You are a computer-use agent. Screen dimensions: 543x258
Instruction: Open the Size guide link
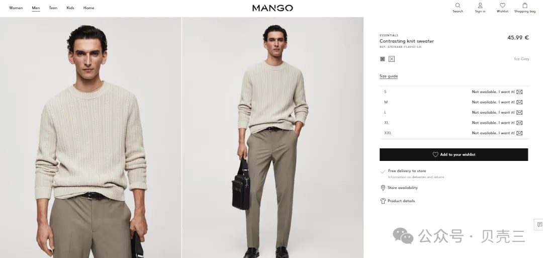[389, 76]
